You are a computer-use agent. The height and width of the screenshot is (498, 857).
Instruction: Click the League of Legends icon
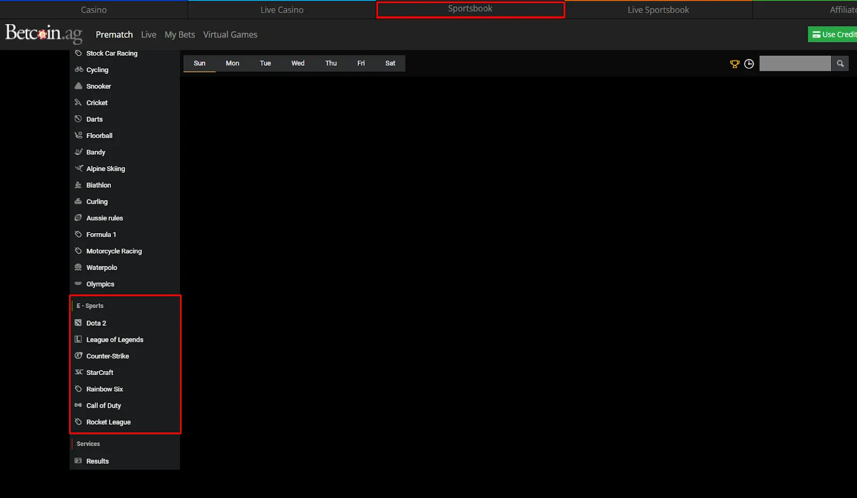pos(78,339)
